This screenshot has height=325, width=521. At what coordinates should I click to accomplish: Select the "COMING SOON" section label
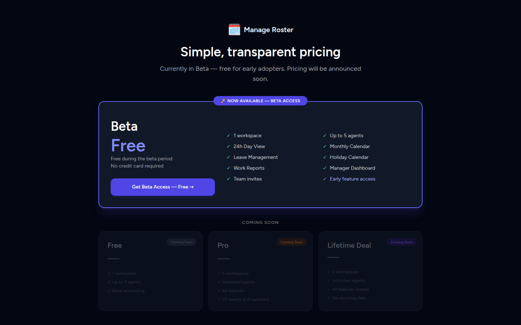[260, 222]
